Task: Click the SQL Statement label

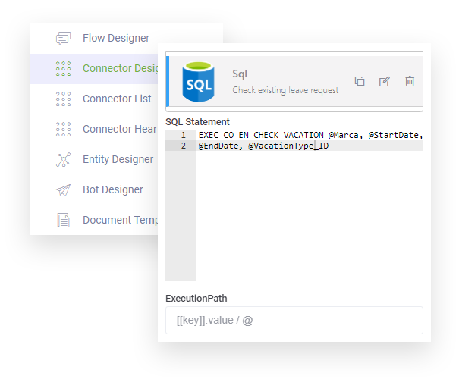Action: click(197, 121)
